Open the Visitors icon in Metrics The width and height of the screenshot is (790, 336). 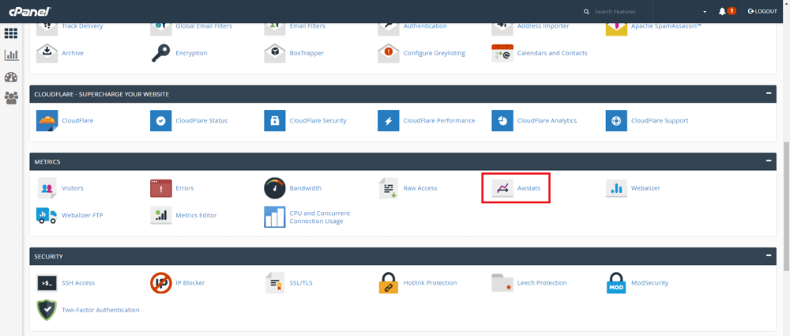click(x=47, y=188)
